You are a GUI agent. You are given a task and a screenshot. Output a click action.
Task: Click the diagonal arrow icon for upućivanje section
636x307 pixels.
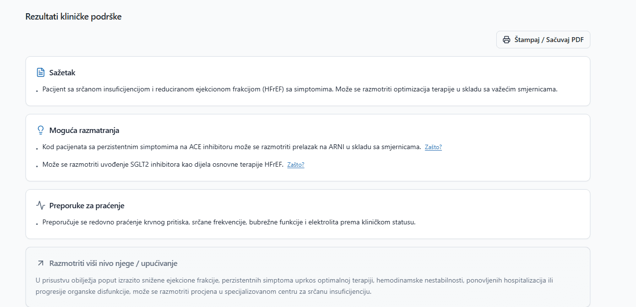click(x=40, y=262)
